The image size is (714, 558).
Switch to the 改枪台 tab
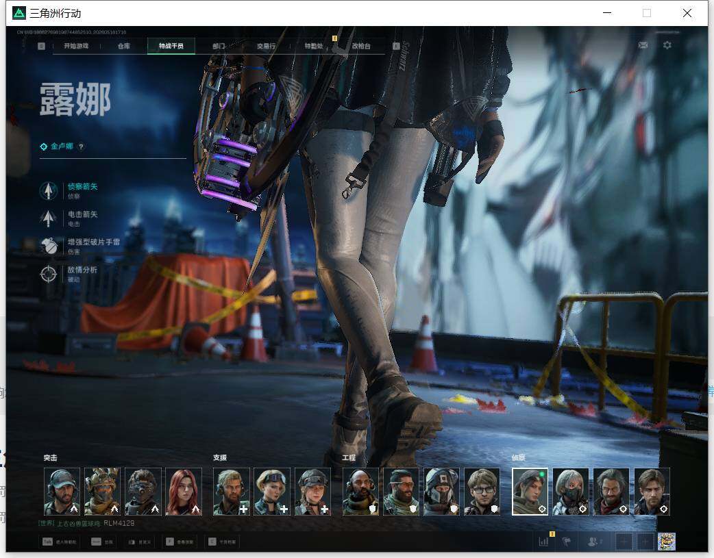[x=361, y=46]
